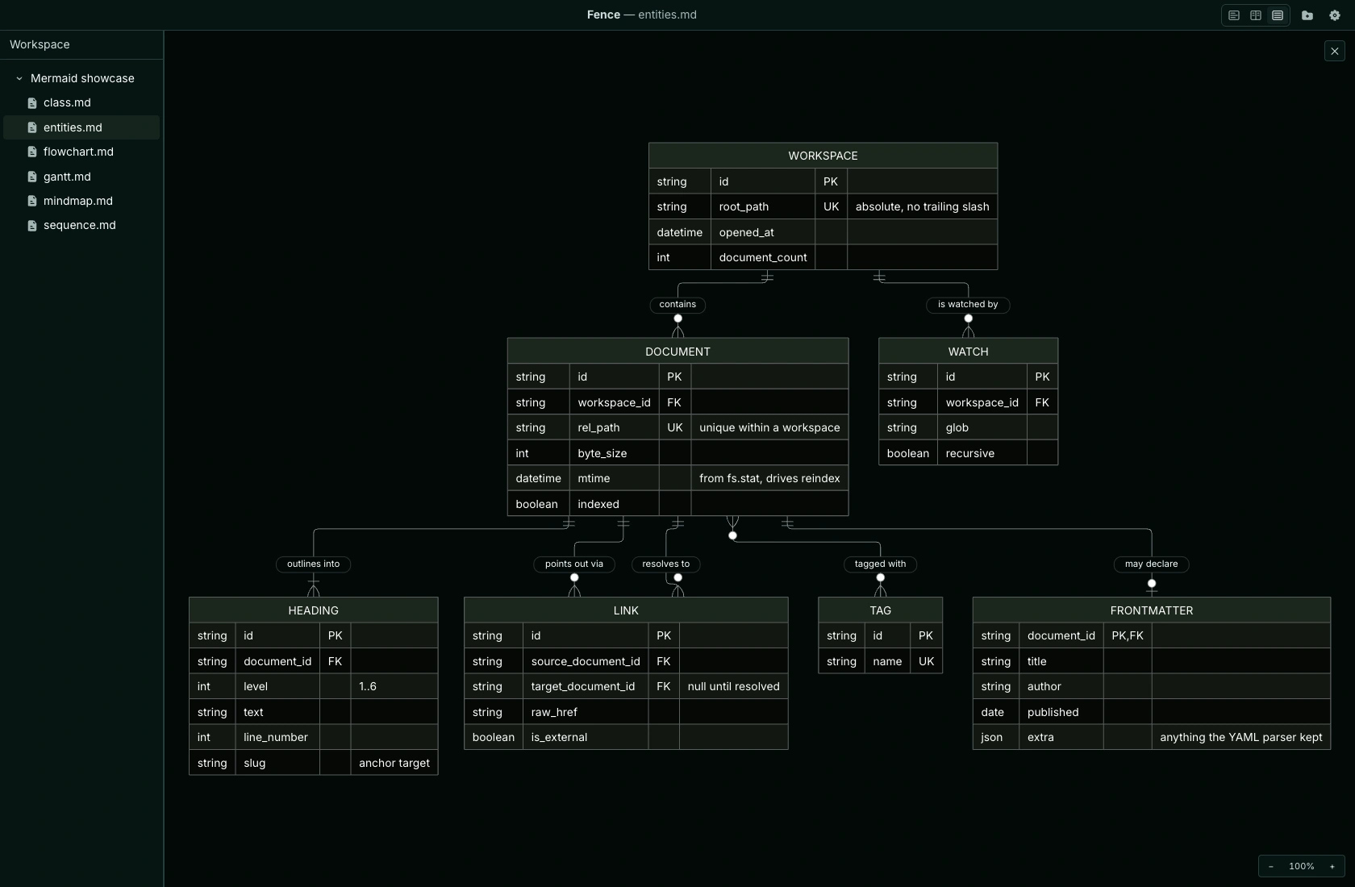
Task: Switch to the split view icon
Action: [x=1256, y=15]
